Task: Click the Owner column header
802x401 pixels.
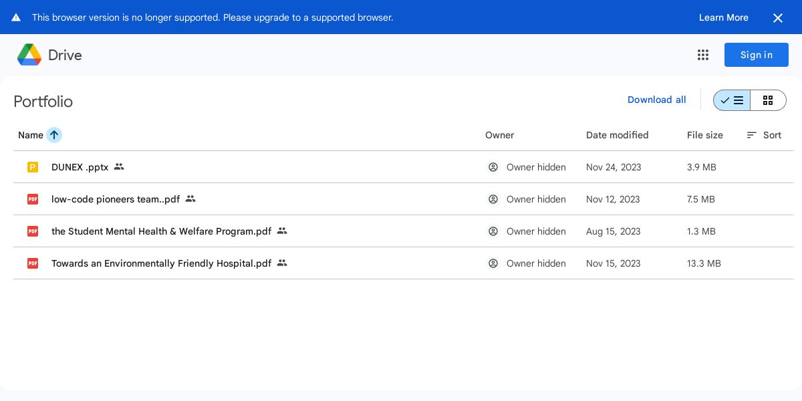Action: coord(499,135)
